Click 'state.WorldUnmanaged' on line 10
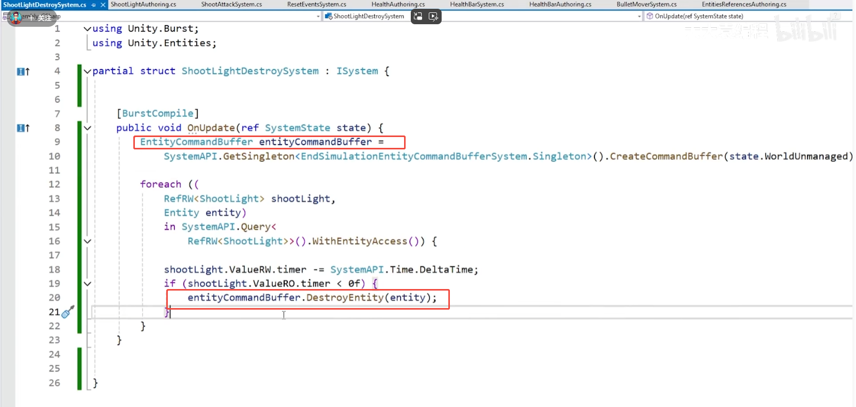 (x=788, y=156)
